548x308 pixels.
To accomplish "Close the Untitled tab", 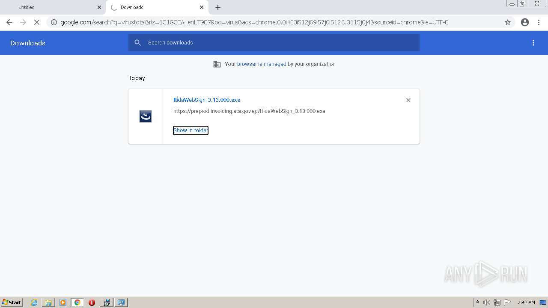I will click(x=99, y=7).
